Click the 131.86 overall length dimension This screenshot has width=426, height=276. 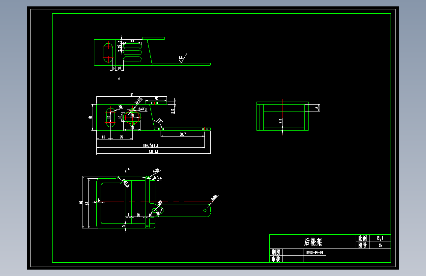(x=153, y=151)
